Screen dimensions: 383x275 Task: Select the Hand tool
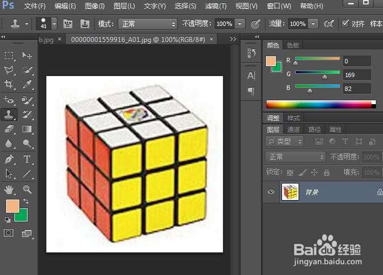pyautogui.click(x=9, y=189)
